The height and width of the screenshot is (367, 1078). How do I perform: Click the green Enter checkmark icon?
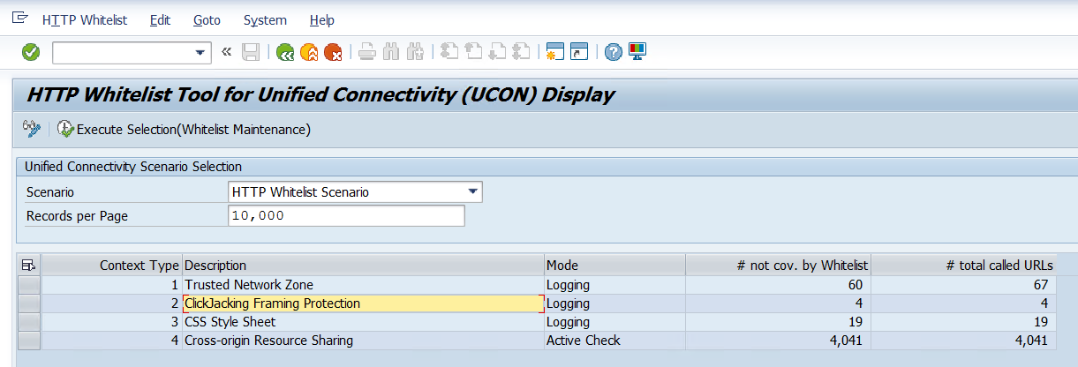click(x=31, y=53)
